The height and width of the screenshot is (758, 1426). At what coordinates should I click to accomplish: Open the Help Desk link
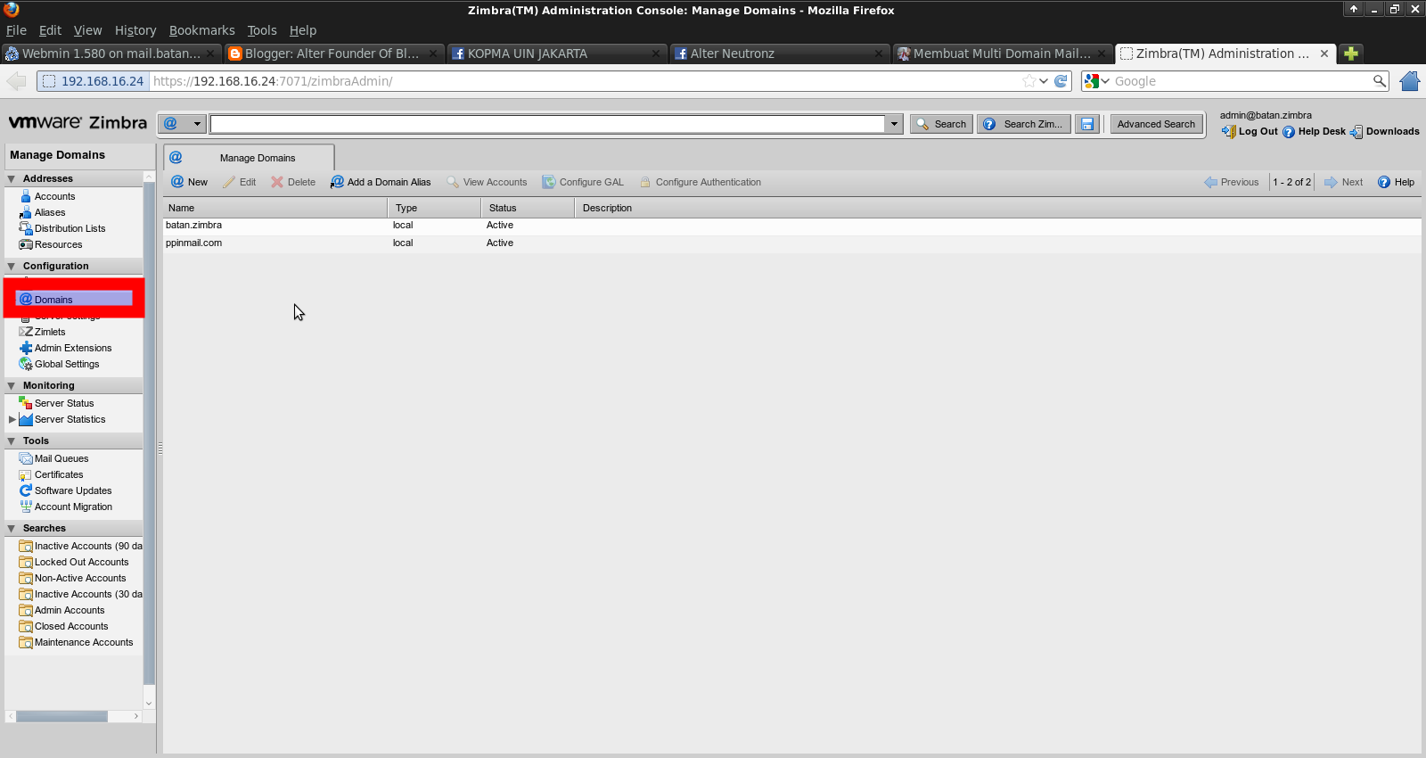tap(1314, 131)
